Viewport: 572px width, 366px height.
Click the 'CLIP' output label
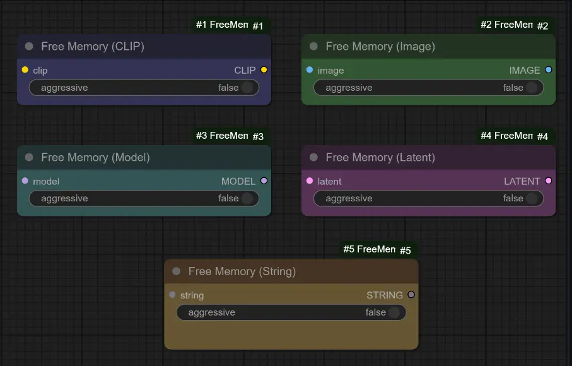[245, 70]
